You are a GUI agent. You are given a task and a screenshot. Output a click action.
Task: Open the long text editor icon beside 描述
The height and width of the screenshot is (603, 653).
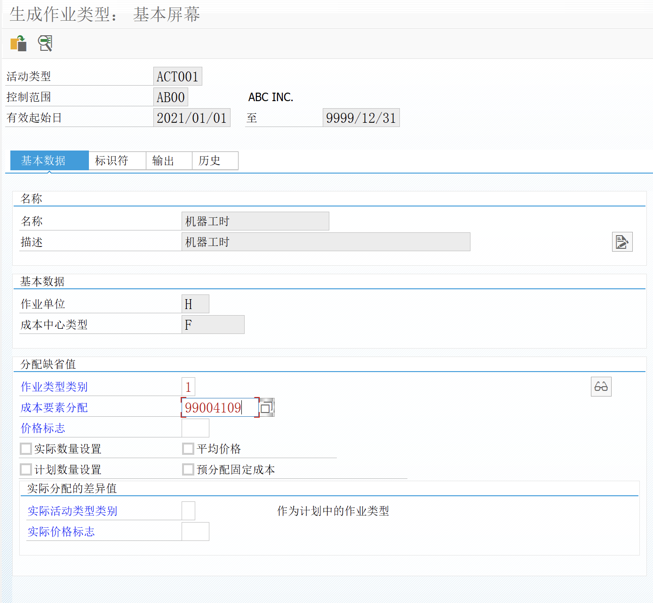(x=622, y=242)
